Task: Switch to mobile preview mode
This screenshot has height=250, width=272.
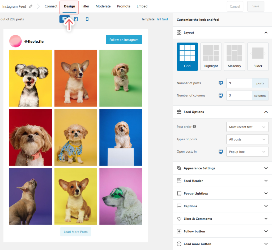Action: (x=87, y=19)
